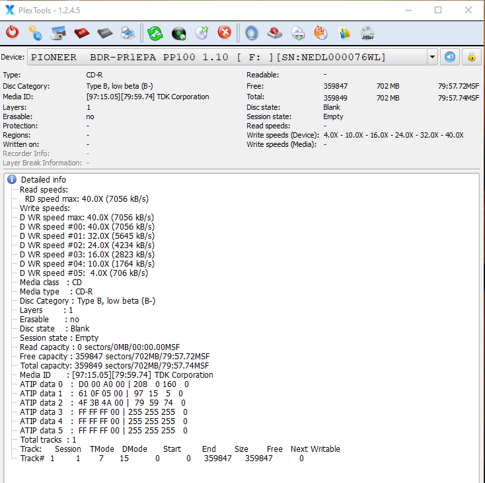Select 'Session state : Empty' tree row
This screenshot has width=485, height=483.
[x=59, y=338]
